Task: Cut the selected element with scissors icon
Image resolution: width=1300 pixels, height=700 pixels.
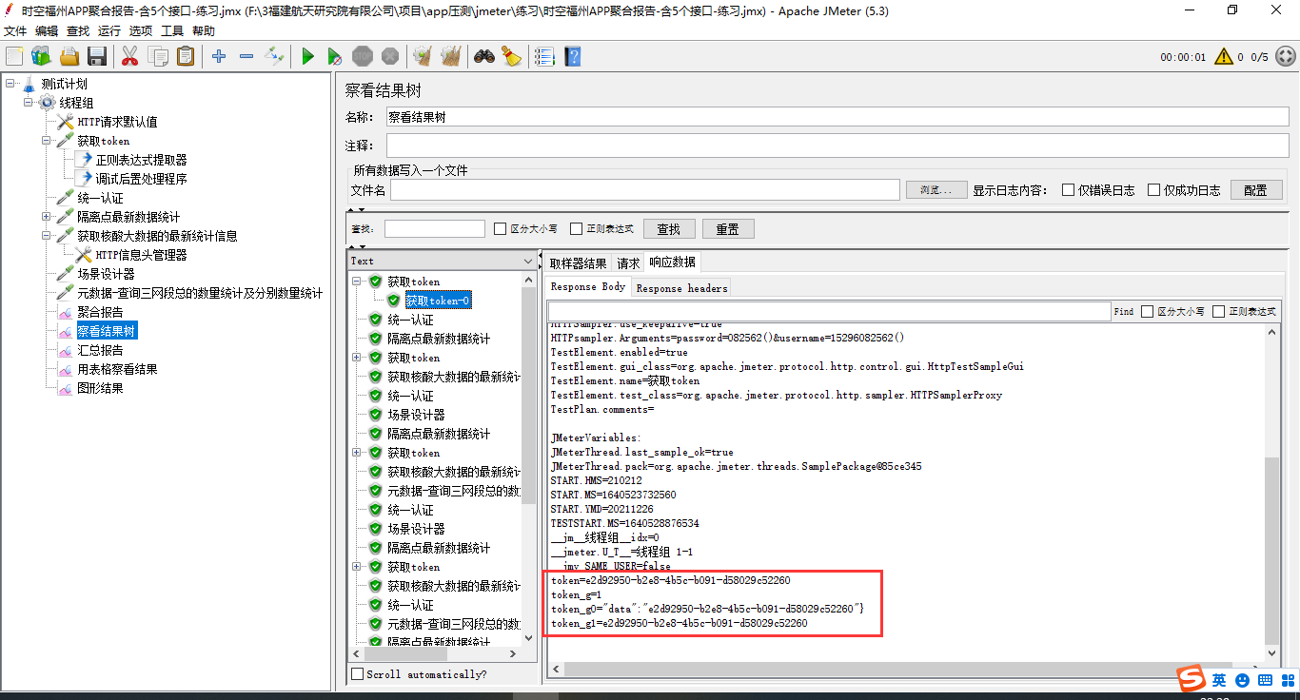Action: click(130, 56)
